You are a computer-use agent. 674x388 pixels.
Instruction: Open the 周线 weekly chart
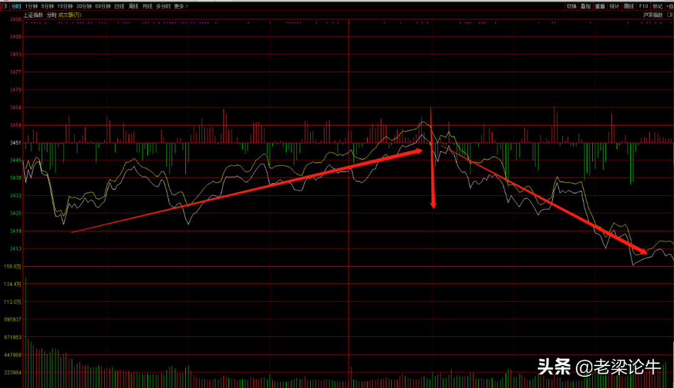(134, 6)
